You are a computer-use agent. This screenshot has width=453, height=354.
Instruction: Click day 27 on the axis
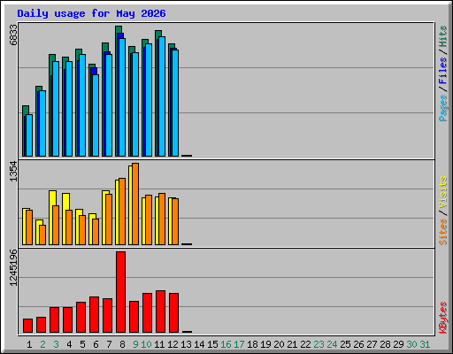372,344
